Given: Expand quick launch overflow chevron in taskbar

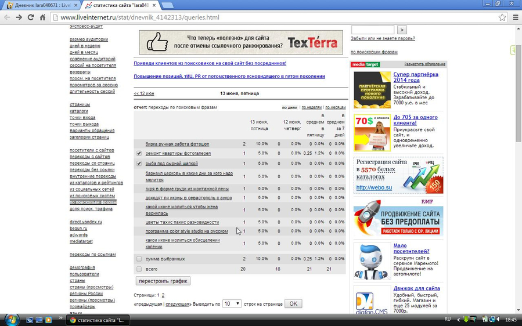Looking at the screenshot, I should (60, 318).
